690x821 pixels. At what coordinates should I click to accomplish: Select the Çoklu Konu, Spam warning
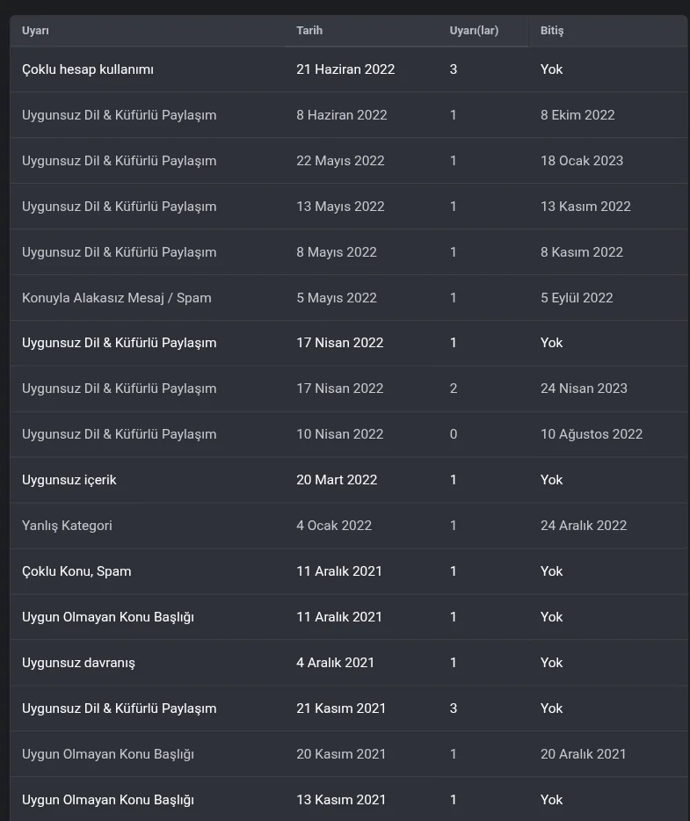pos(76,571)
